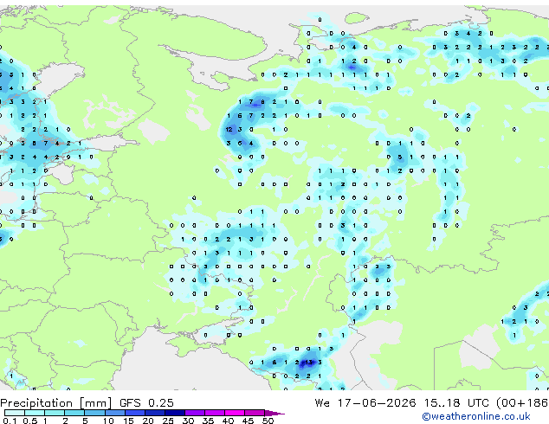549x424 pixels.
Task: Select the 5–10 mm legend color swatch
Action: [x=95, y=413]
